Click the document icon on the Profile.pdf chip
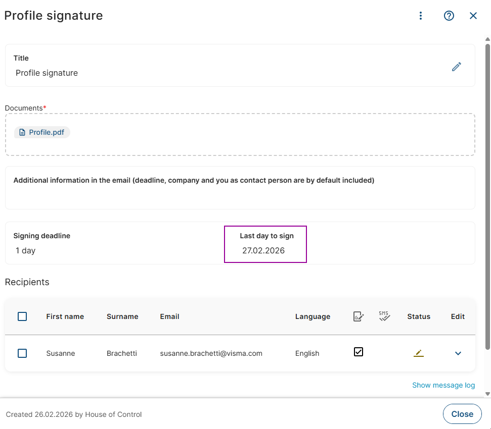The height and width of the screenshot is (429, 491). click(22, 133)
